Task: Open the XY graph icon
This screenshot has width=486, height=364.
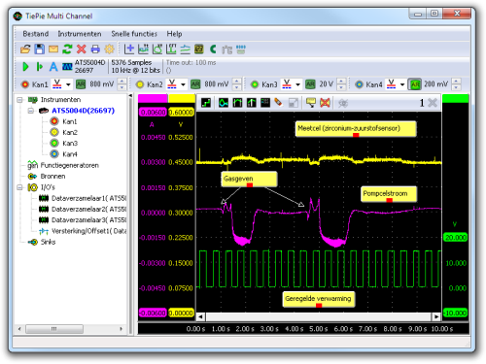Action: pos(157,50)
